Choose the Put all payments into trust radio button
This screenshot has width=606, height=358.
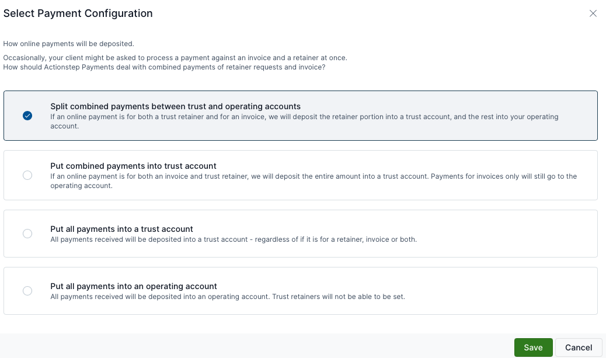click(27, 234)
